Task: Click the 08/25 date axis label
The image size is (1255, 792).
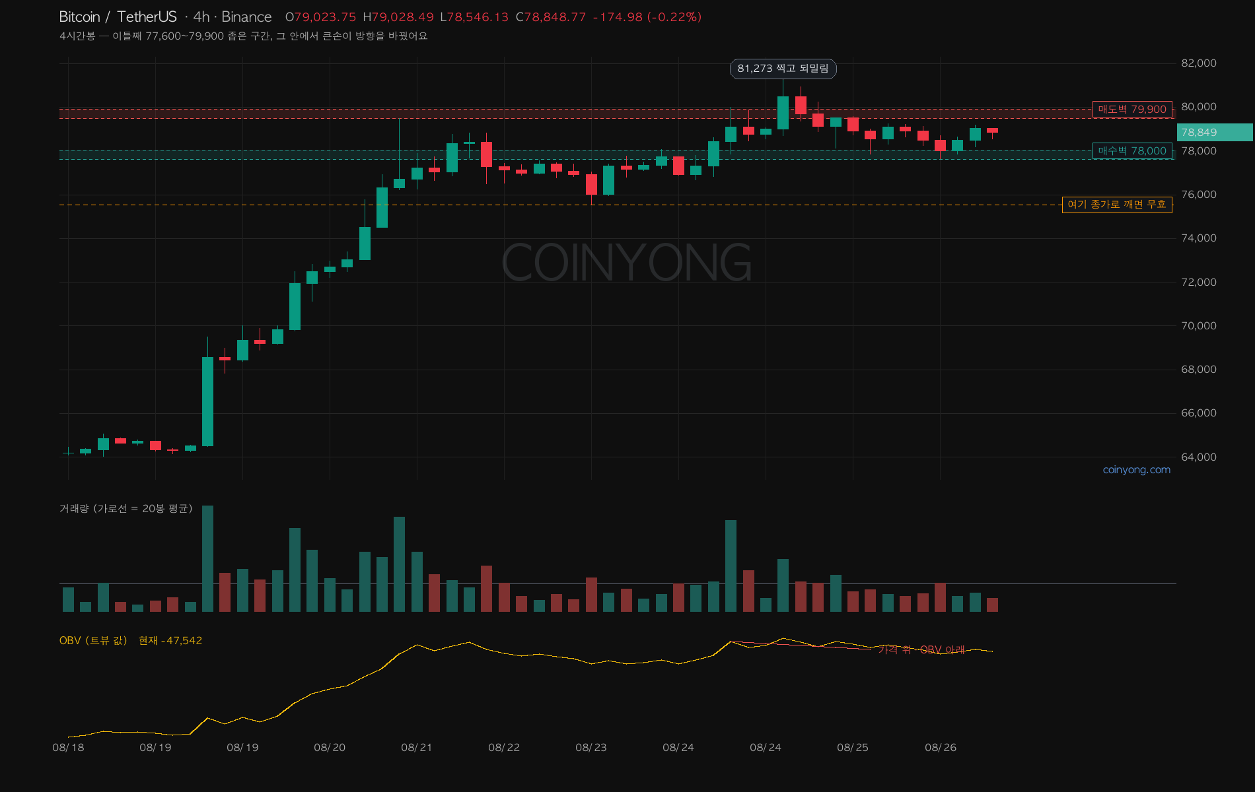Action: click(x=853, y=748)
